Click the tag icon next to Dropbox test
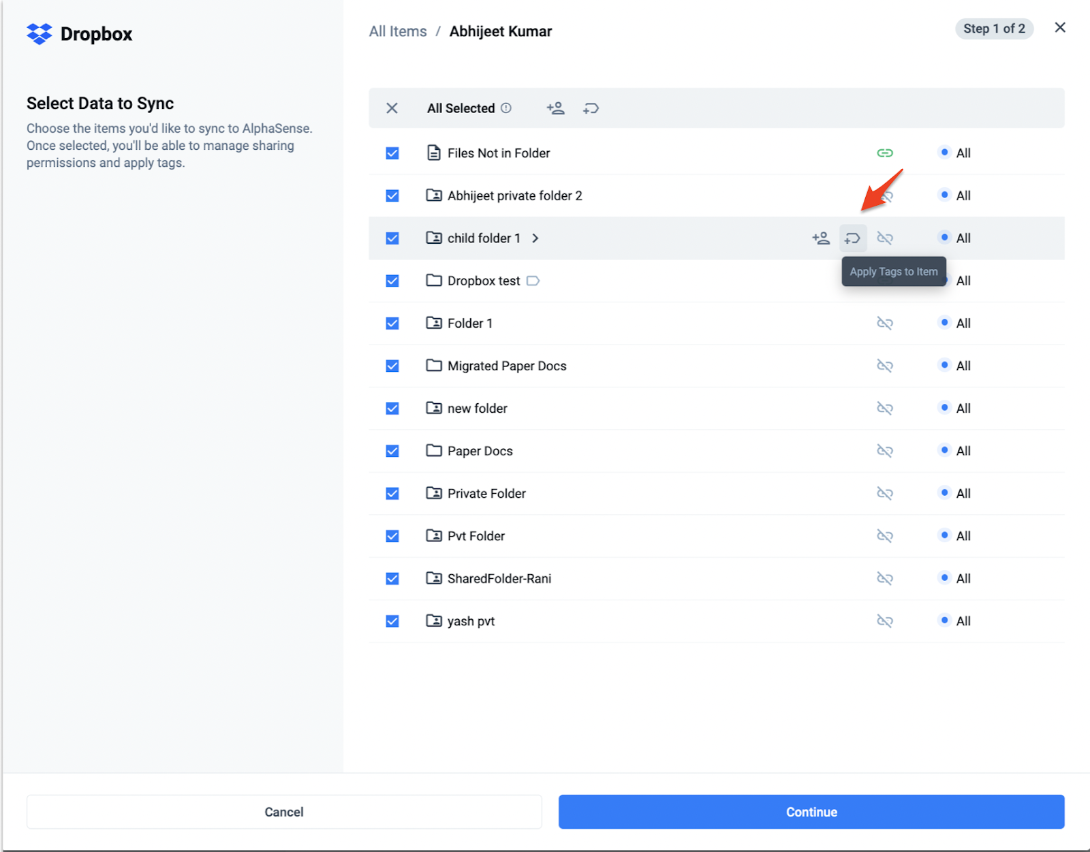The image size is (1090, 852). [533, 281]
